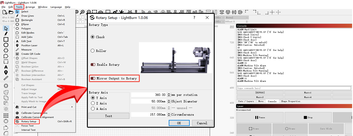Switch to the Shape Properties tab

[290, 101]
